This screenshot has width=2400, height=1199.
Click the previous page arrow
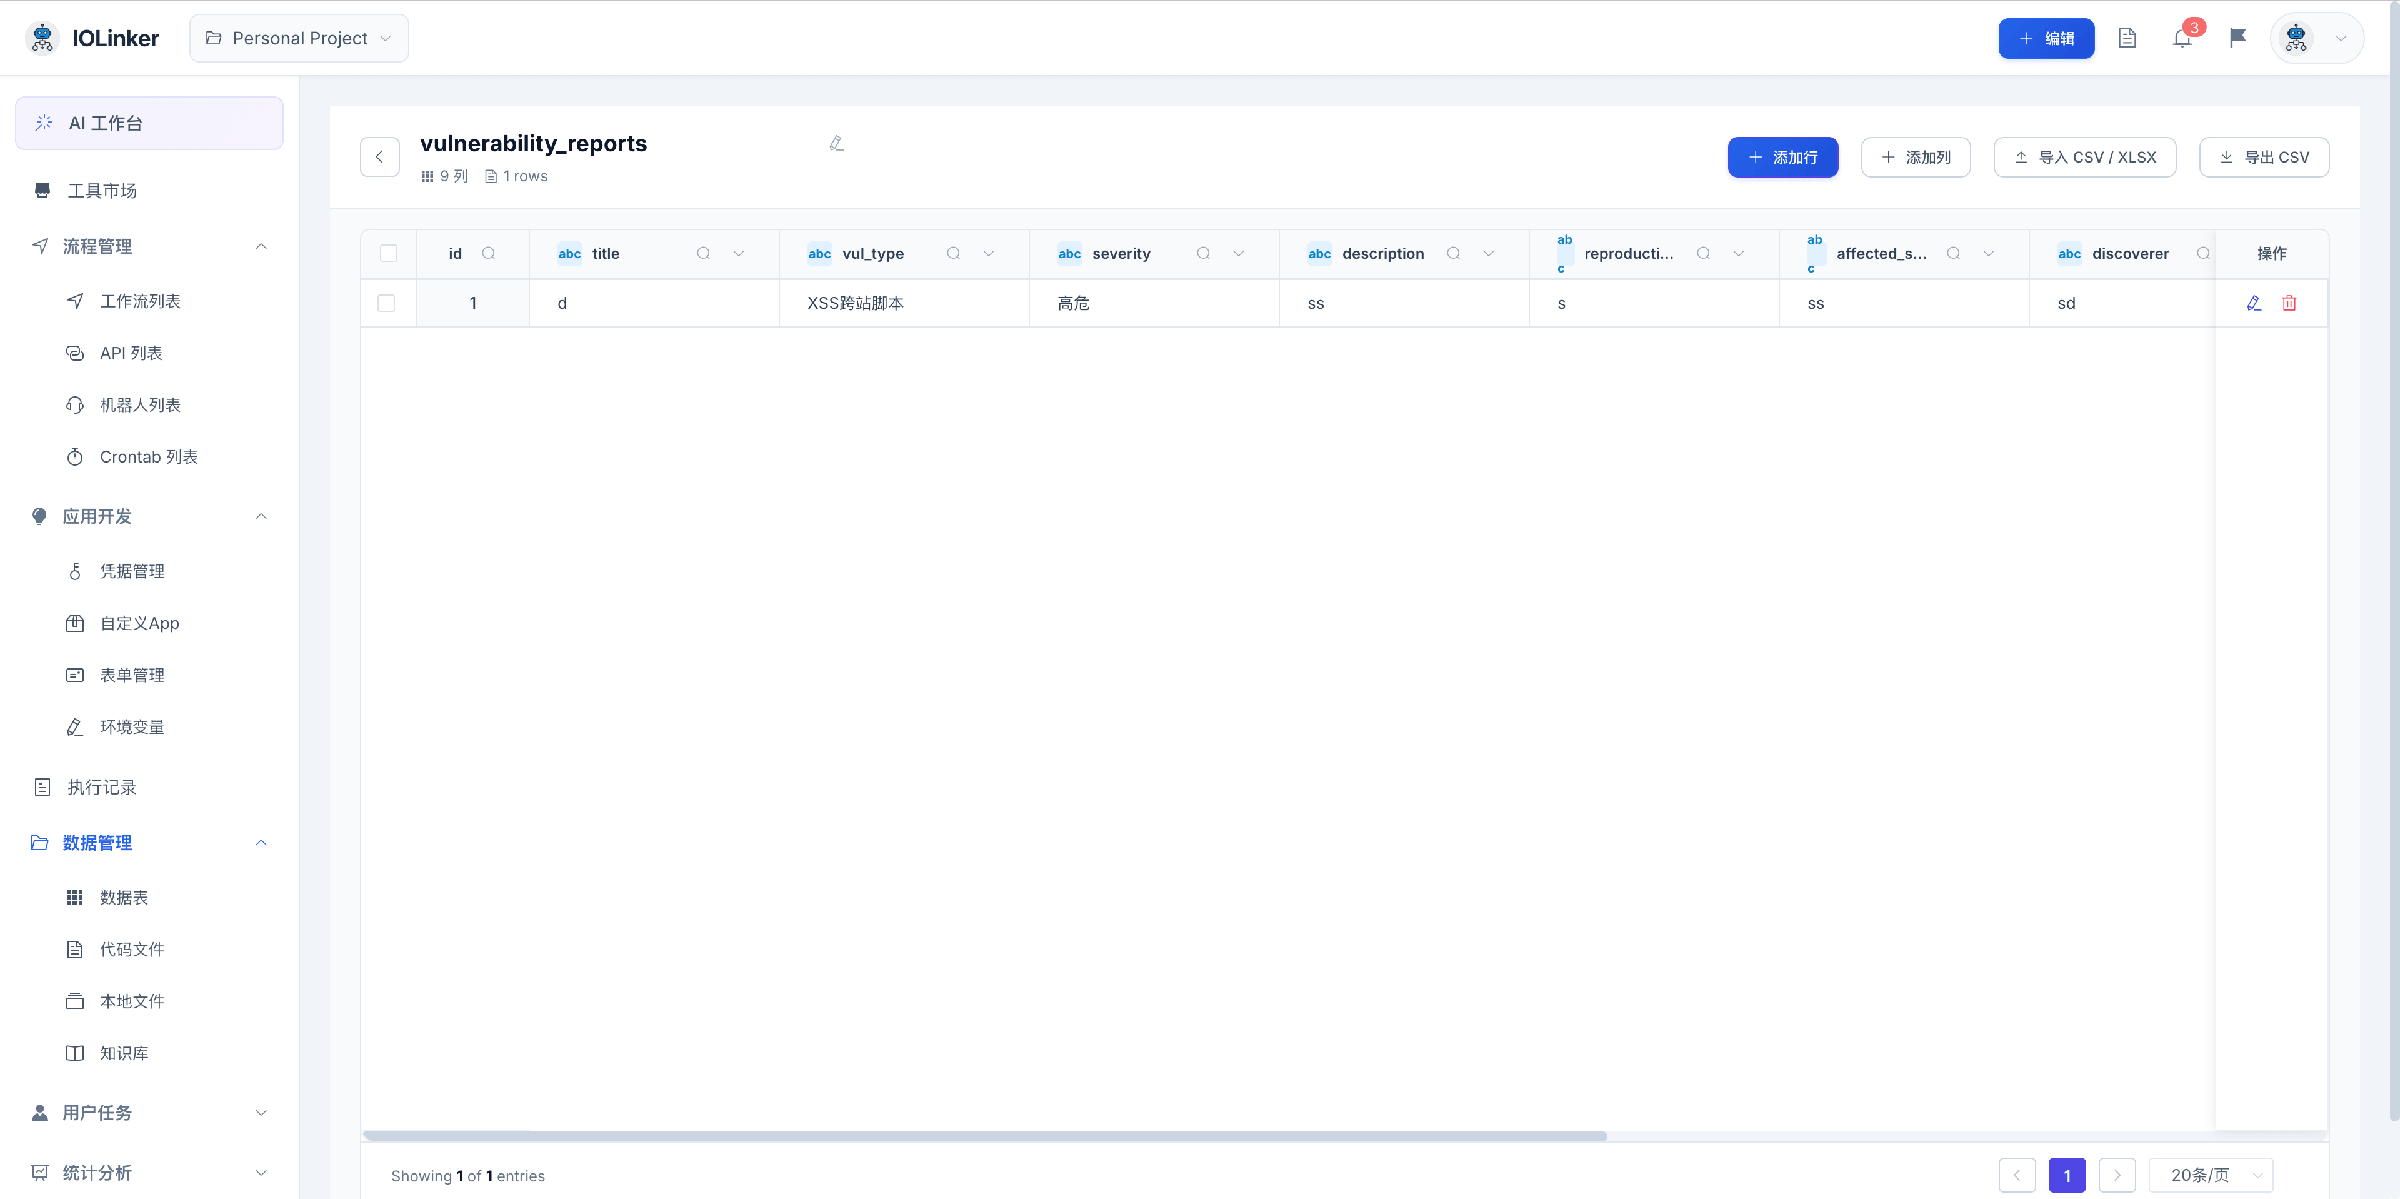[2017, 1176]
